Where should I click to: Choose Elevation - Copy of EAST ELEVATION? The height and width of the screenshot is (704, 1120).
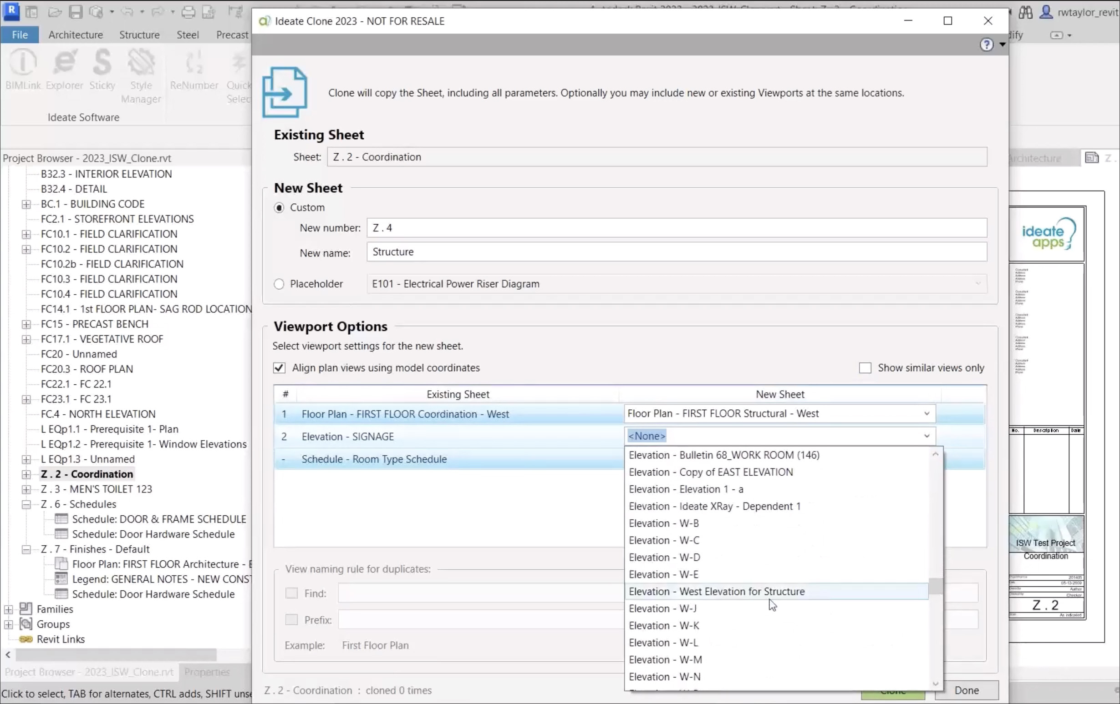point(776,472)
